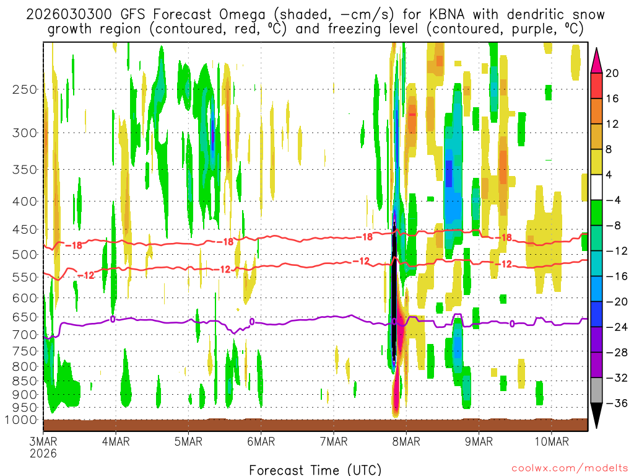This screenshot has height=476, width=634.
Task: Click the black downward arrow below the colorbar
Action: 596,416
